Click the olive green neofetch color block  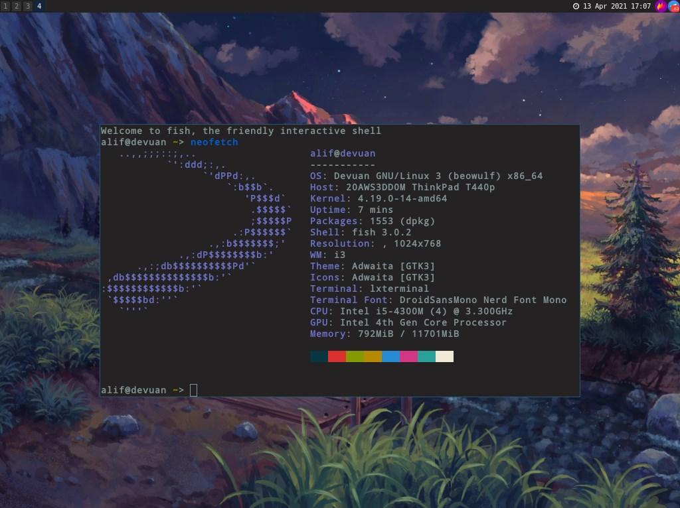355,356
